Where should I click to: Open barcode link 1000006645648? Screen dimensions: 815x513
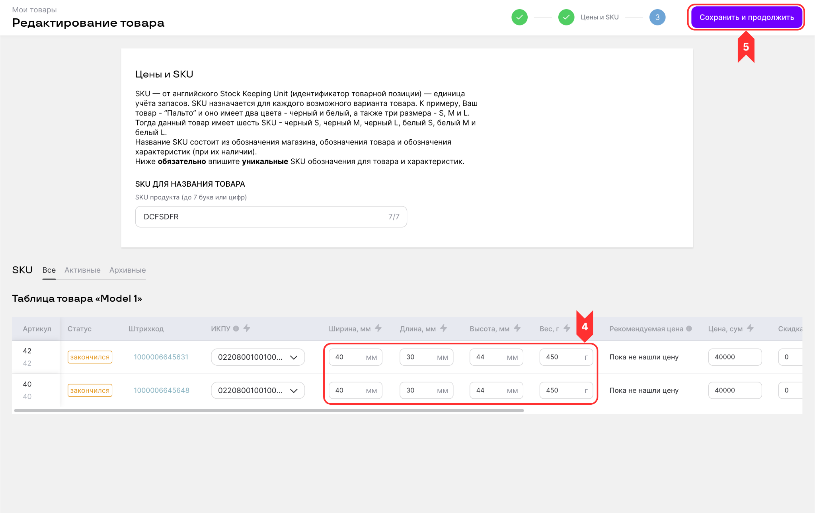(x=161, y=390)
